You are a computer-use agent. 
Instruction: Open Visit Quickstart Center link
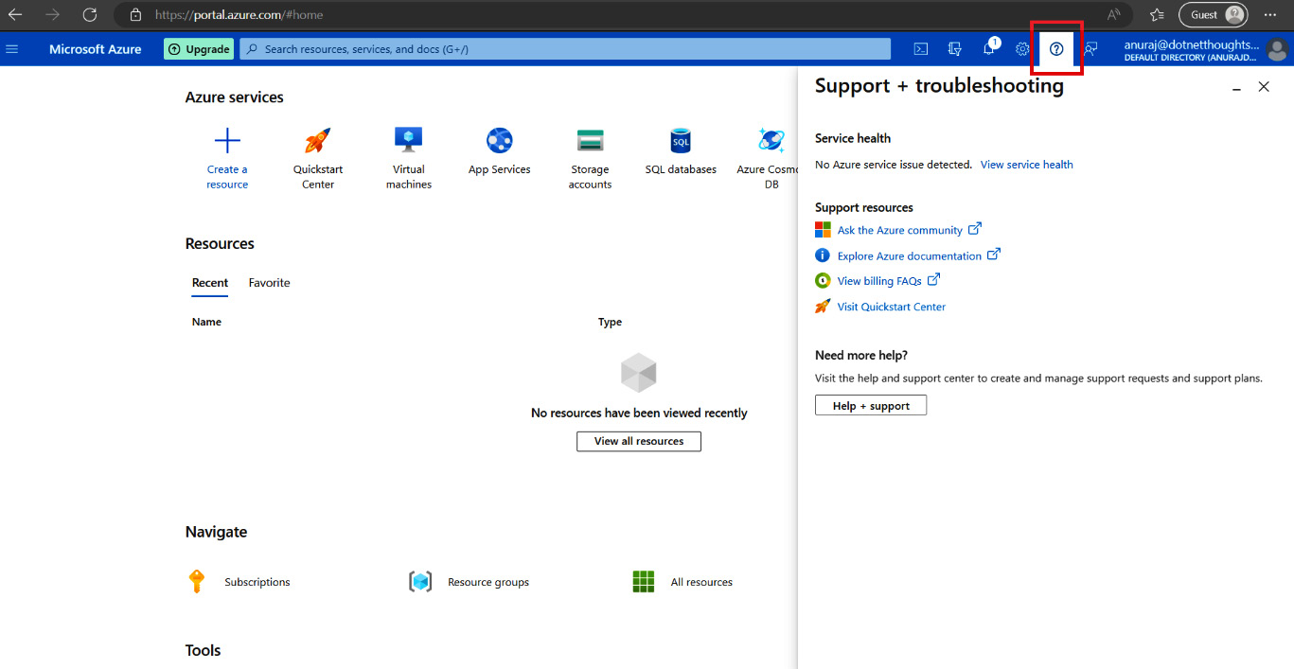[x=892, y=307]
